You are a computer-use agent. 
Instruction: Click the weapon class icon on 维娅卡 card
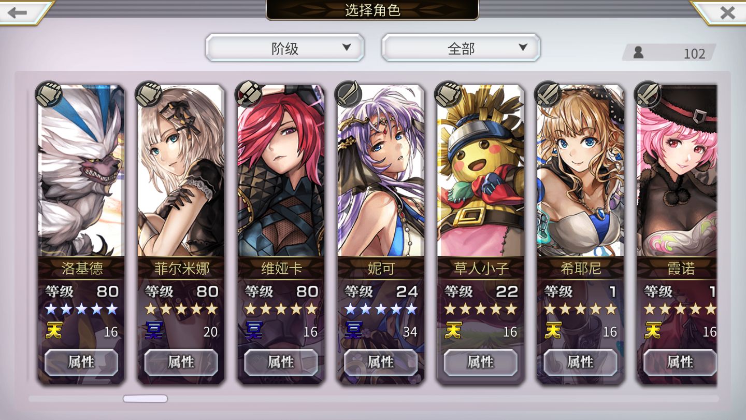click(248, 94)
